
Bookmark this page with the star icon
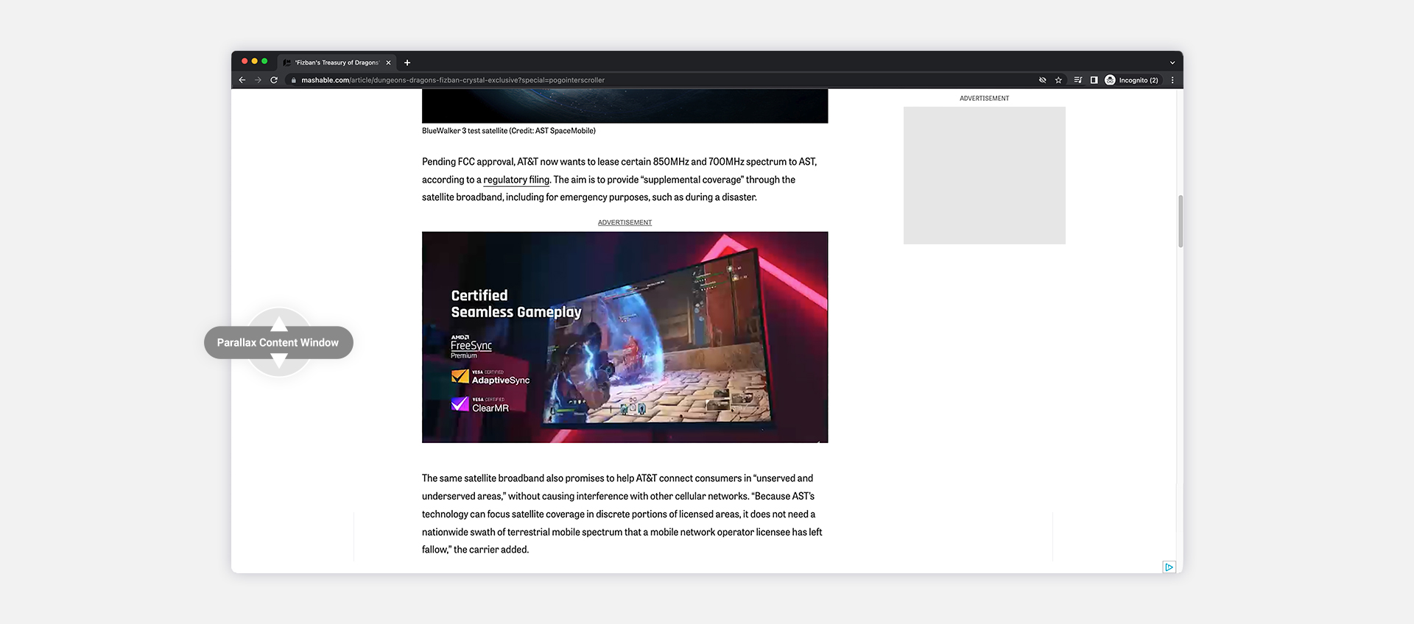pos(1058,80)
